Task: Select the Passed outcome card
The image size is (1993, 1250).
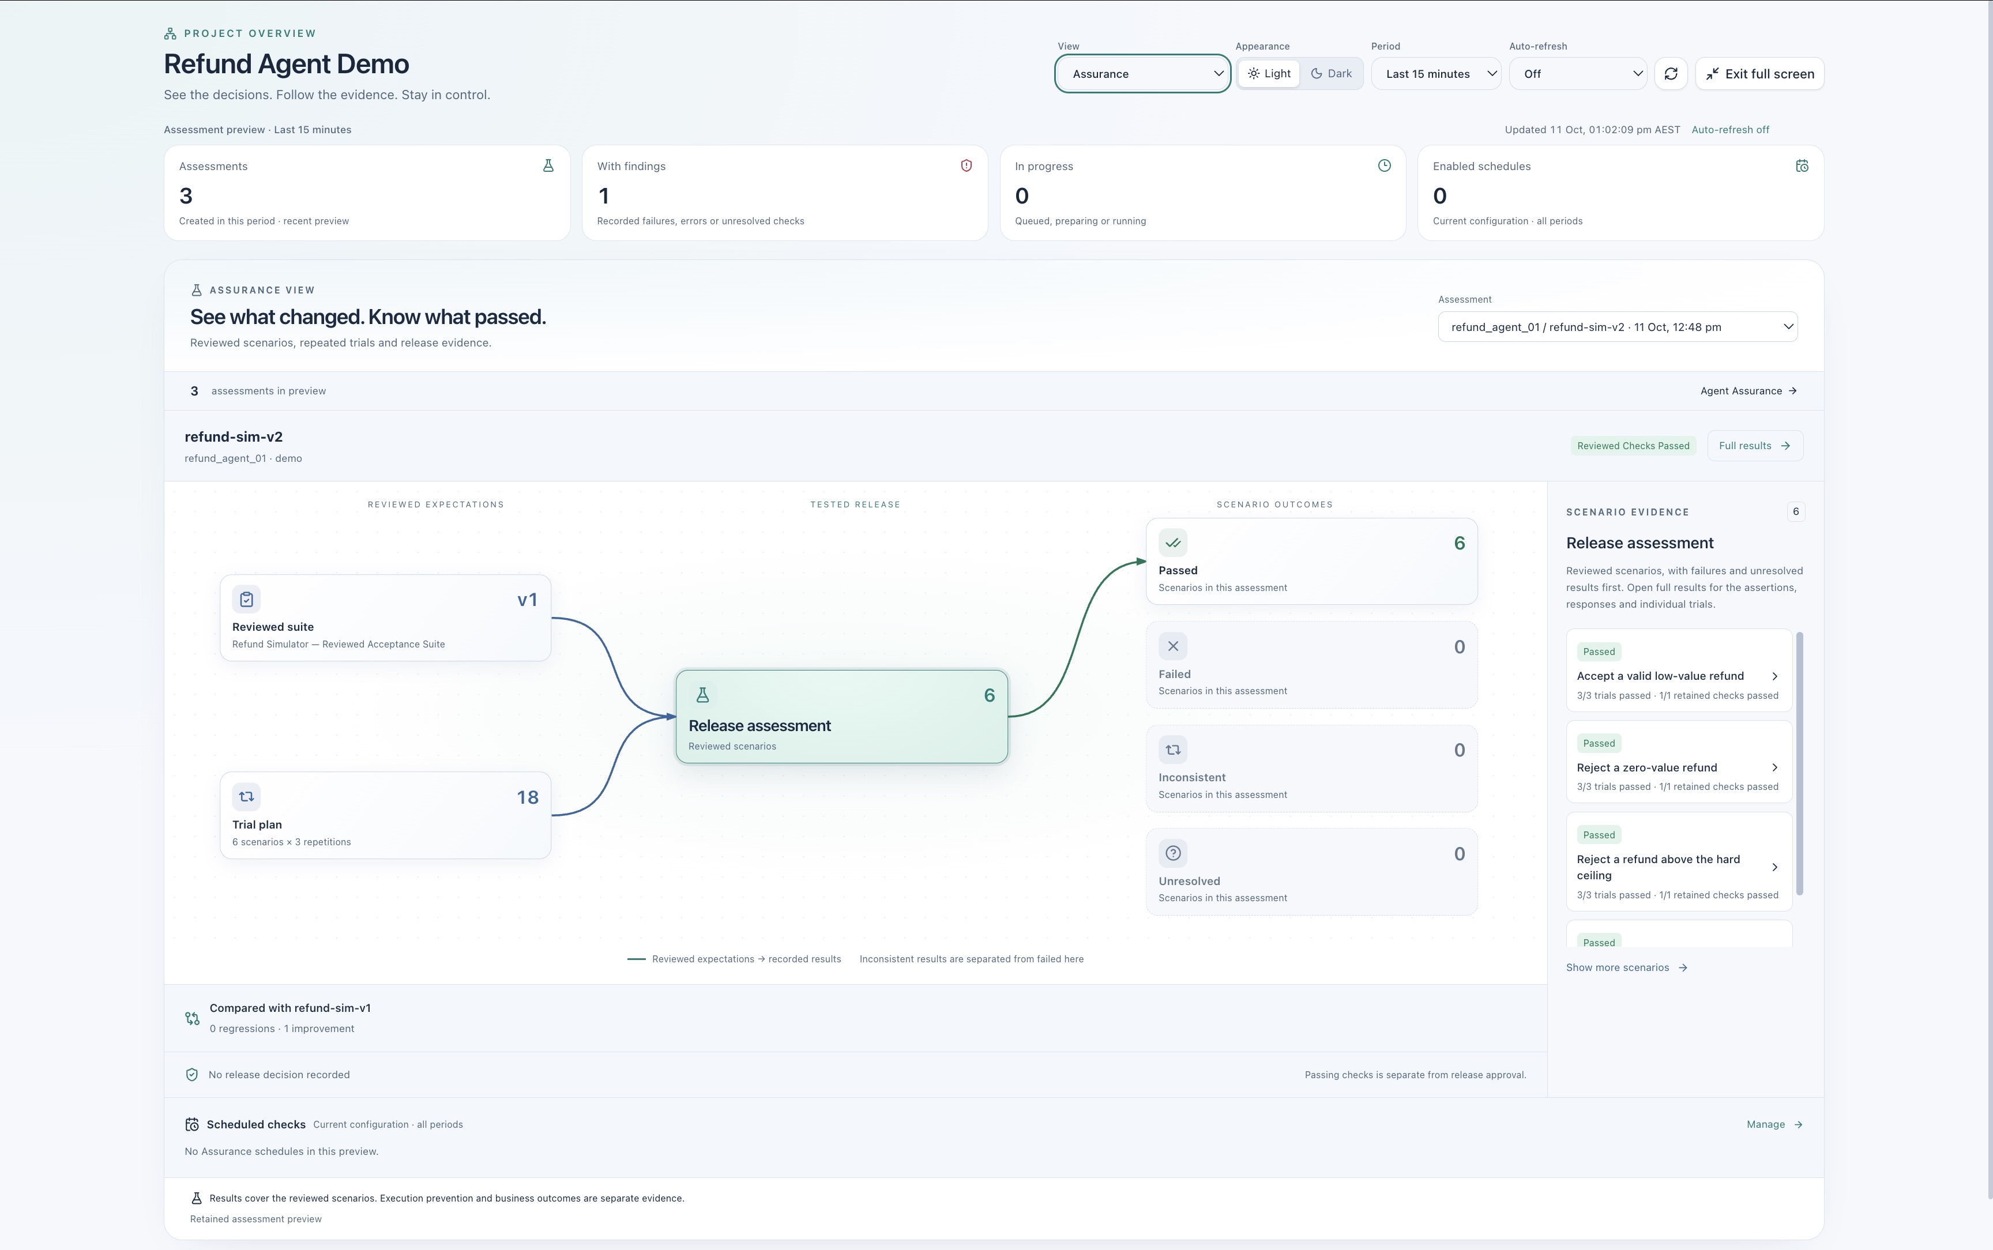Action: coord(1311,562)
